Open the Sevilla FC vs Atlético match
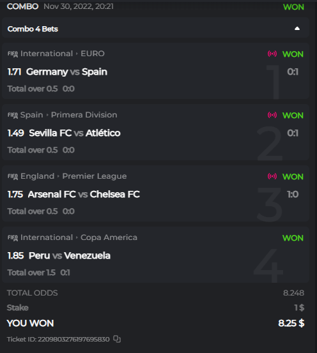317x353 pixels. point(75,133)
